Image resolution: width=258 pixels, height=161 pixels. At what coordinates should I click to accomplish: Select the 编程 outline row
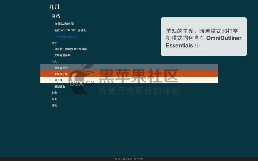(x=54, y=105)
